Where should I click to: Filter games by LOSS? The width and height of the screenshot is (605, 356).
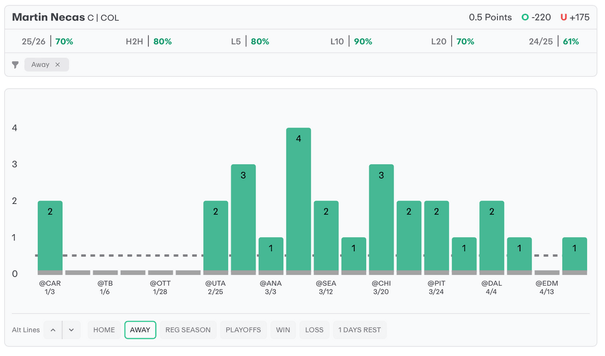[314, 330]
